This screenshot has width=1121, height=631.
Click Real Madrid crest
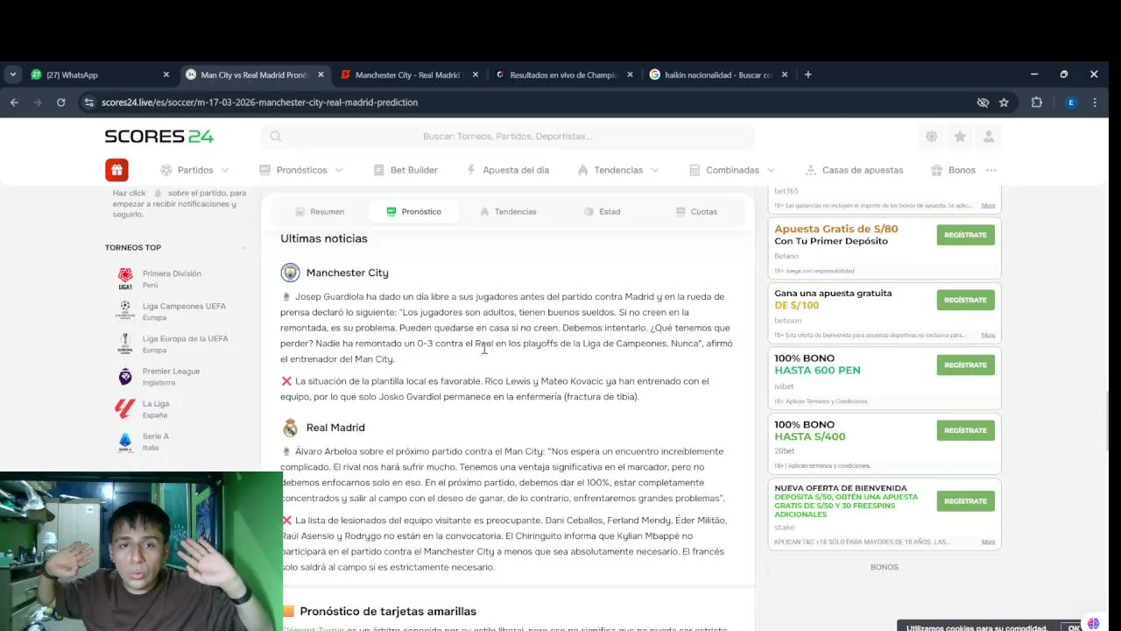tap(290, 428)
